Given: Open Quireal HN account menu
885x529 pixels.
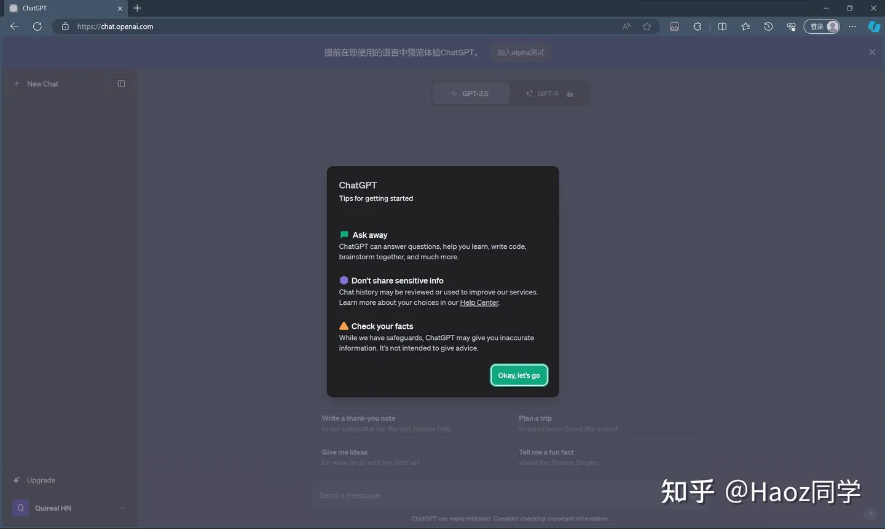Looking at the screenshot, I should point(69,508).
